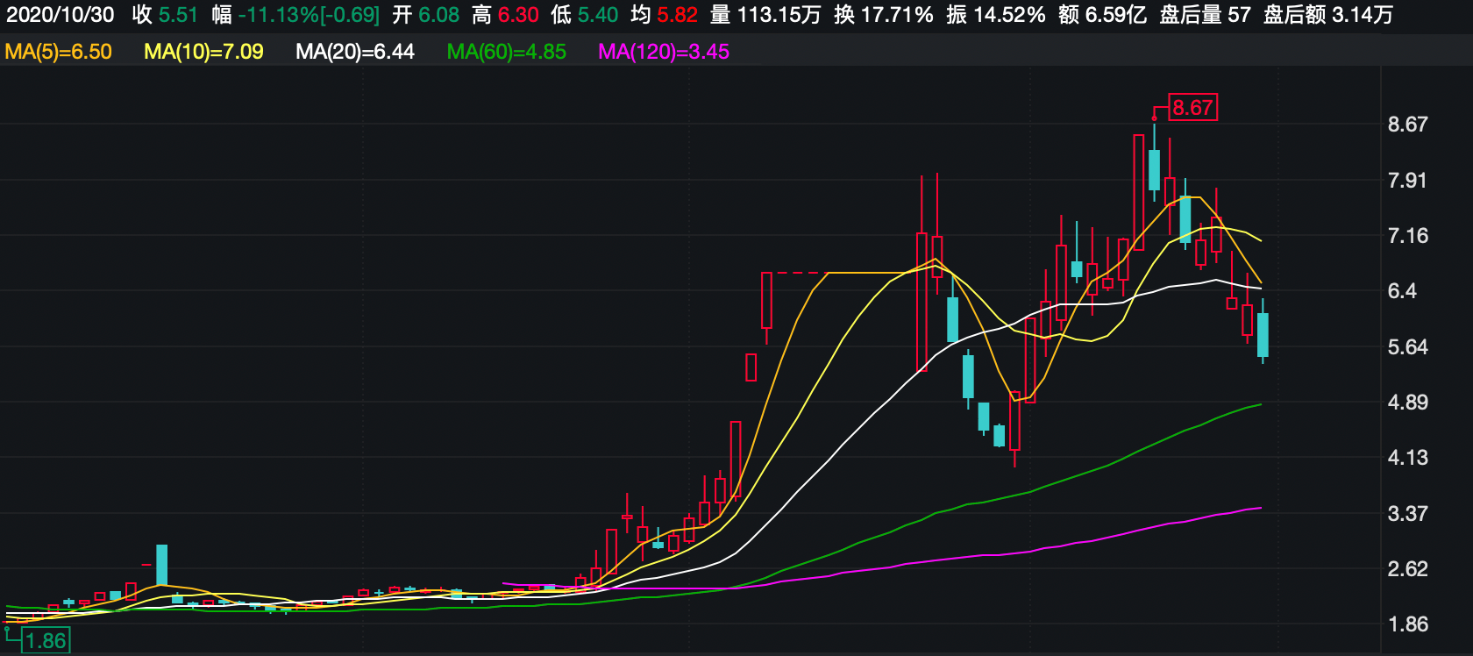Click the MA(20)=6.44 indicator label
The height and width of the screenshot is (656, 1473).
[354, 52]
